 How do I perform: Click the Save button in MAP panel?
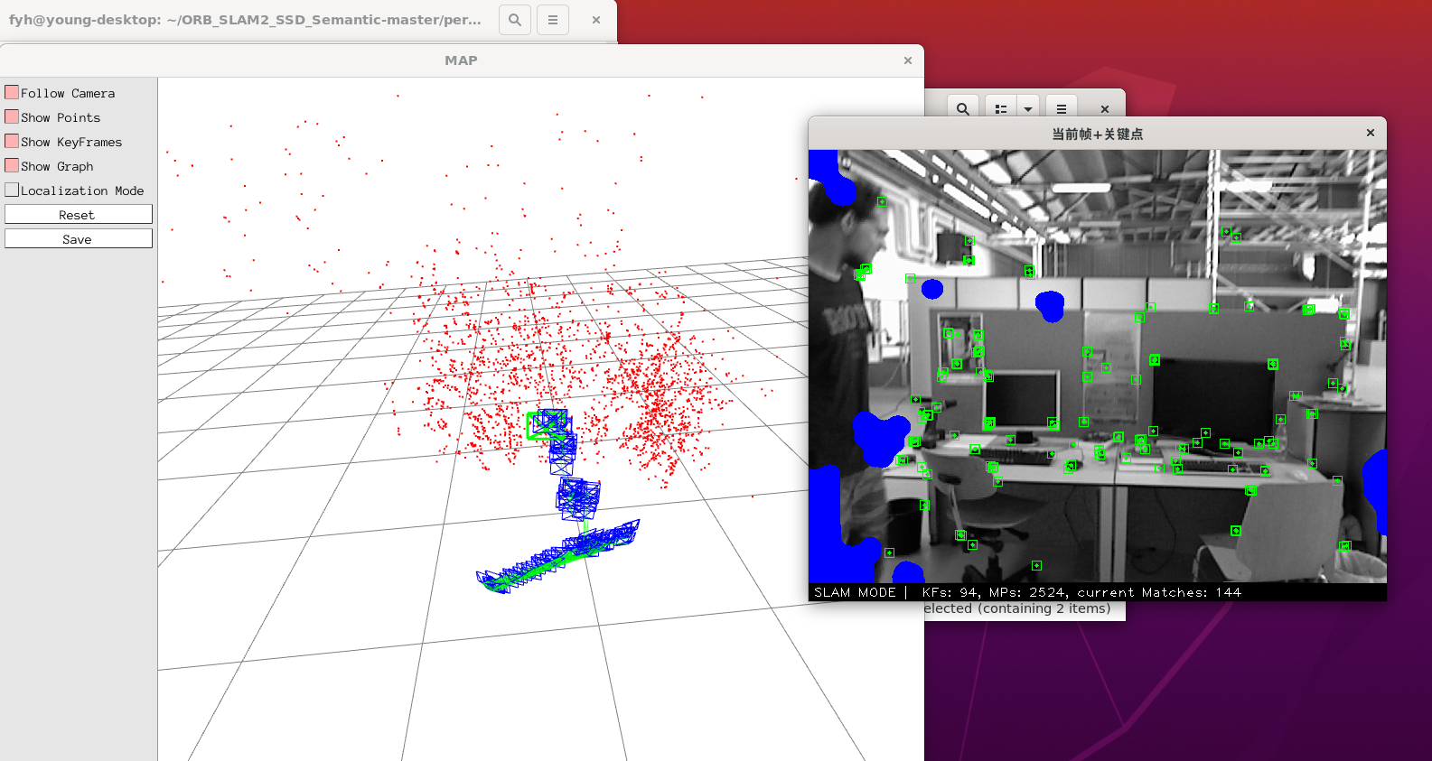[x=79, y=238]
